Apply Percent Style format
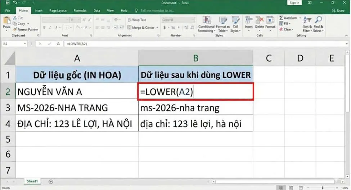Screen dimensions: 351x190 [x=173, y=27]
